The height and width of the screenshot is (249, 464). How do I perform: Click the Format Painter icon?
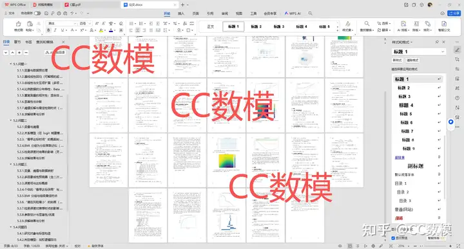point(18,24)
